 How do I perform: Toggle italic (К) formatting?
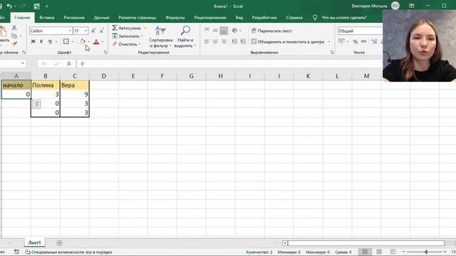pyautogui.click(x=41, y=41)
